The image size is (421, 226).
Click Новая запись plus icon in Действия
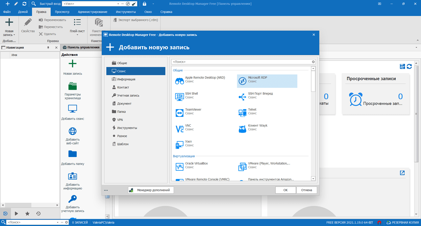coord(73,64)
